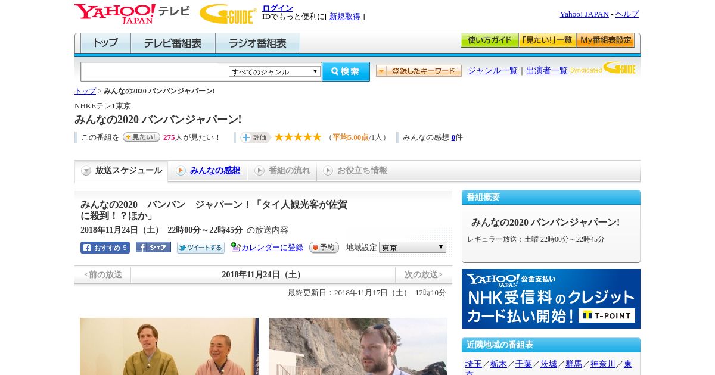
Task: Select the お役立ち情報 tab
Action: (355, 171)
